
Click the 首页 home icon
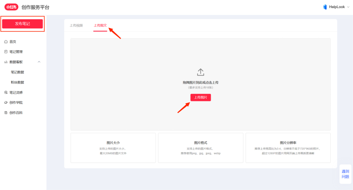tap(6, 42)
